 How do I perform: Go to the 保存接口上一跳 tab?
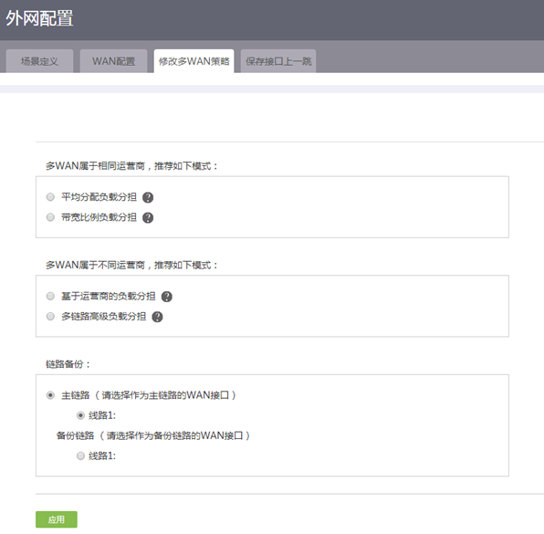[278, 61]
